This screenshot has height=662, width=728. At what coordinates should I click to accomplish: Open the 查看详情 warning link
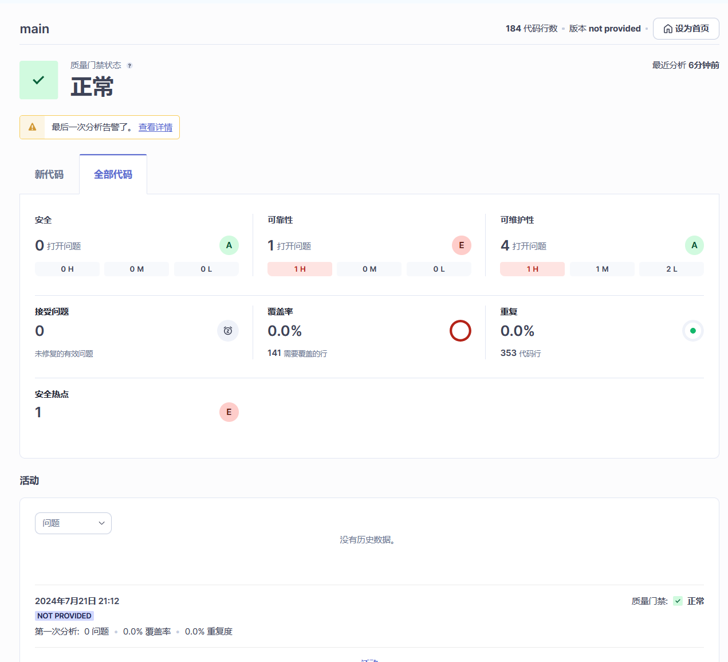(155, 127)
